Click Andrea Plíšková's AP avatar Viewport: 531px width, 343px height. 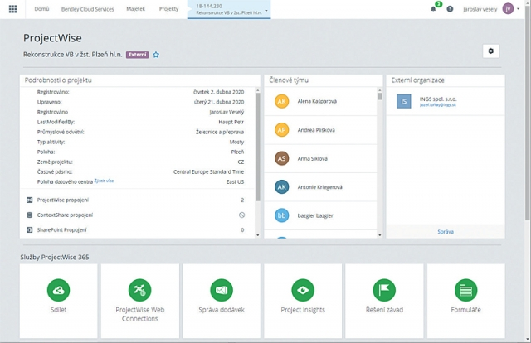point(282,130)
